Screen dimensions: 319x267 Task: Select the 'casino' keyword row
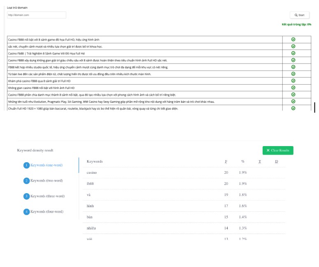click(184, 172)
